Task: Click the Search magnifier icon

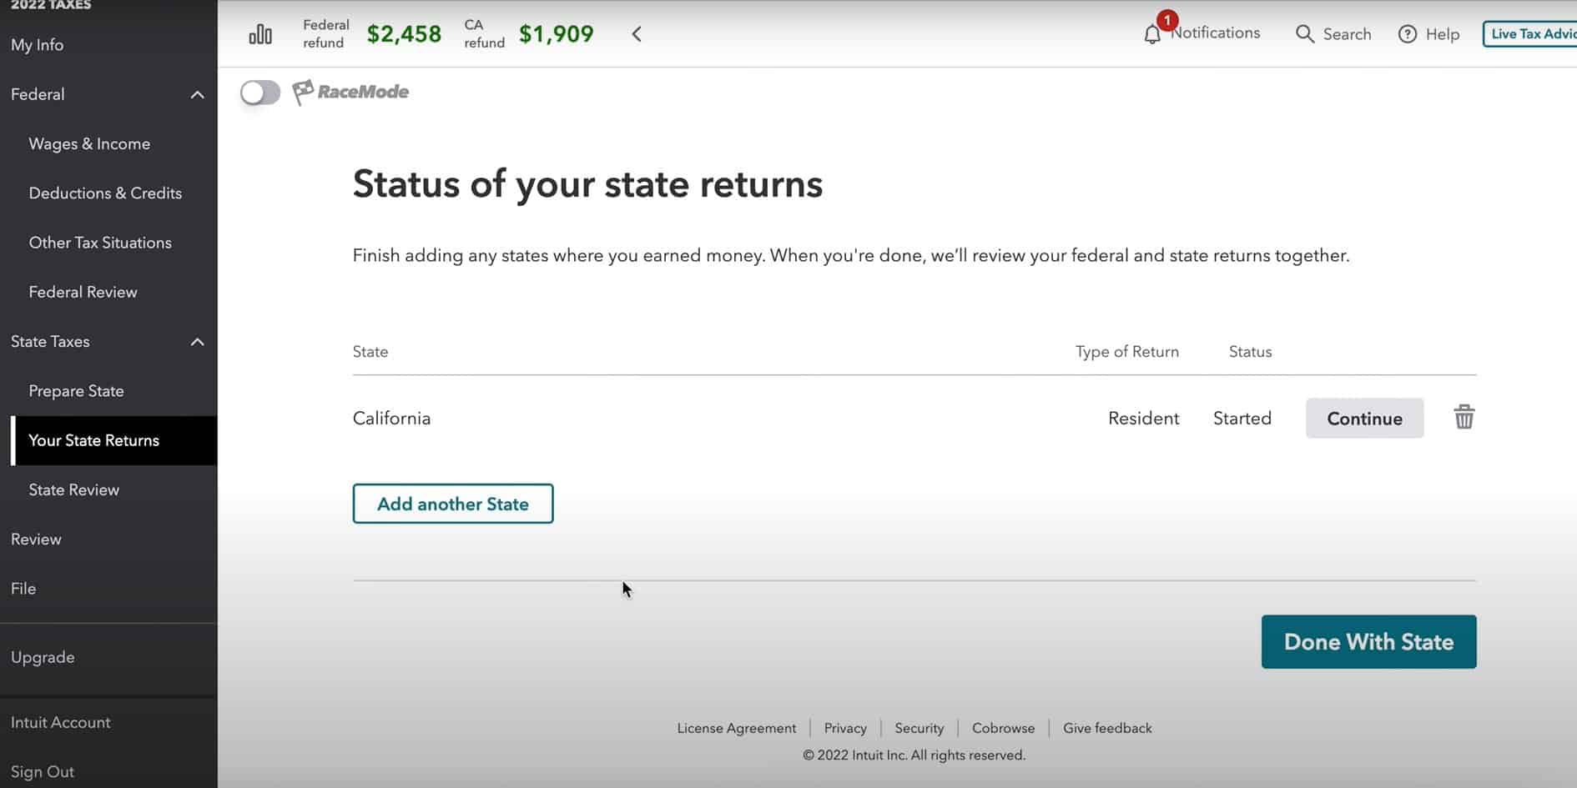Action: tap(1304, 34)
